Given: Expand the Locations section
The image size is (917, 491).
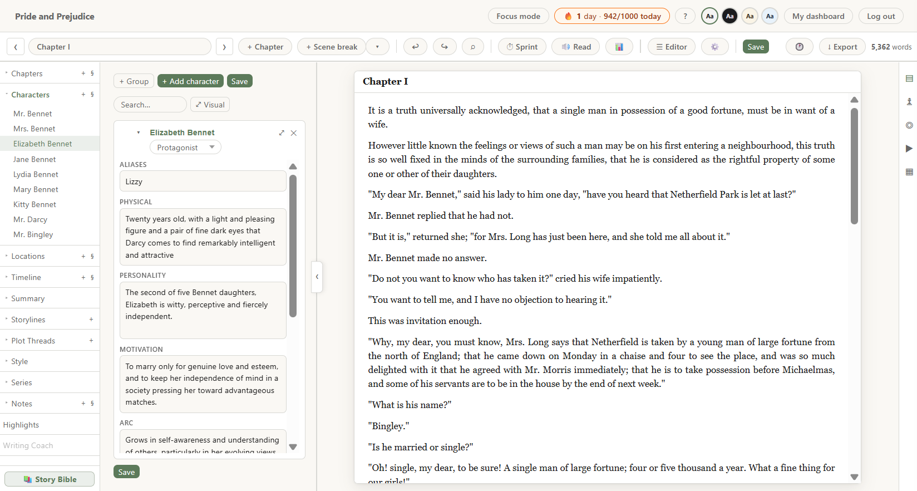Looking at the screenshot, I should 28,256.
